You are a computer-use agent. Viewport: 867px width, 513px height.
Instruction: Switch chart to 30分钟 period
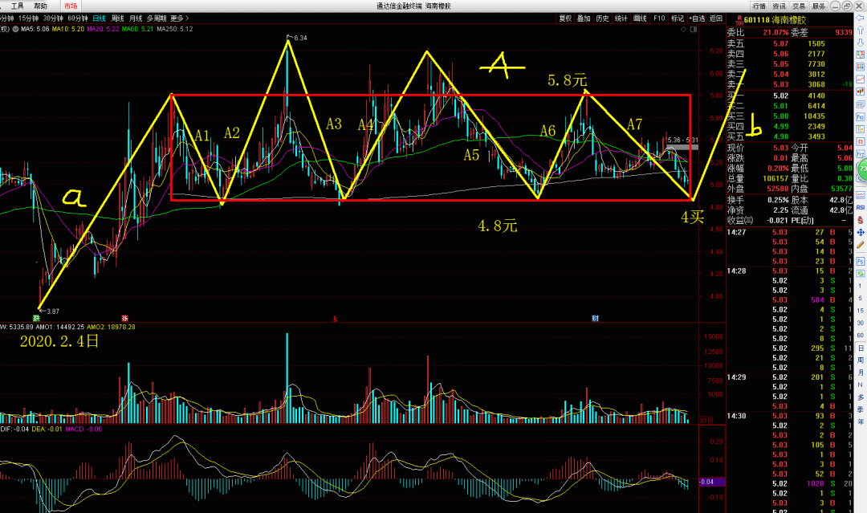(53, 18)
